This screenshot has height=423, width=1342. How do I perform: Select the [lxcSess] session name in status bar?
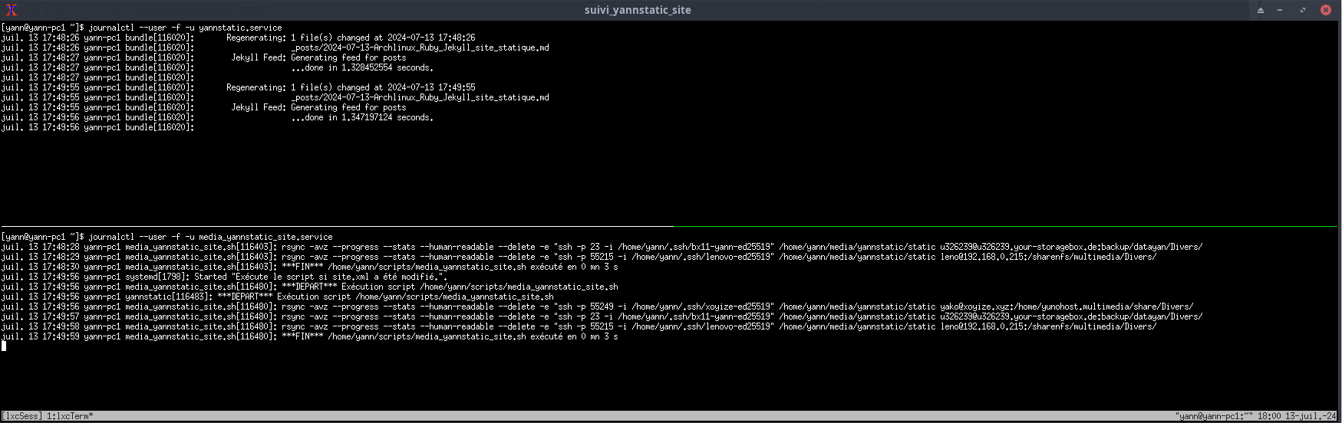(21, 416)
